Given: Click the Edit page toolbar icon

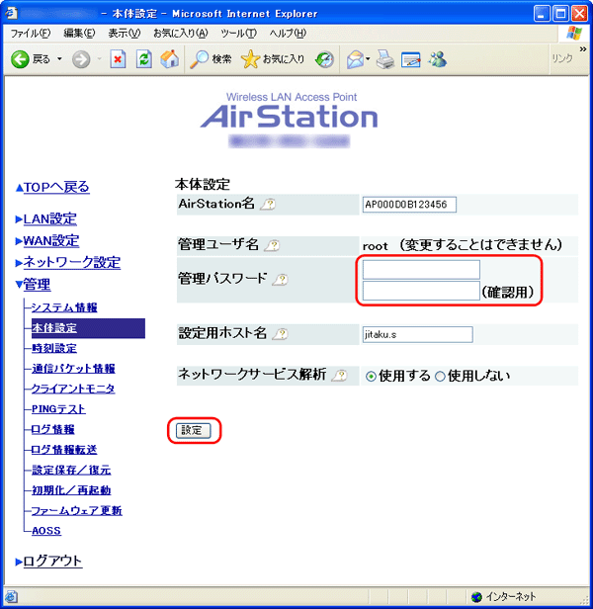Looking at the screenshot, I should pos(411,59).
